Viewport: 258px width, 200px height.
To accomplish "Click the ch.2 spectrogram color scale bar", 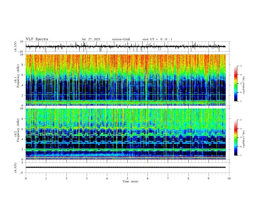I will coord(236,138).
